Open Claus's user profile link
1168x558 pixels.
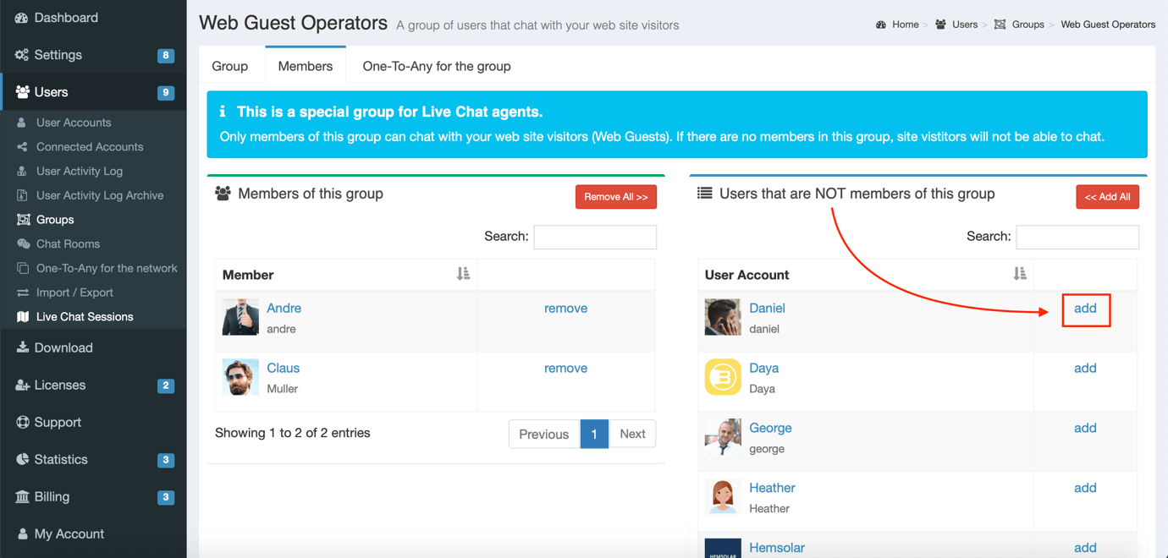click(283, 369)
